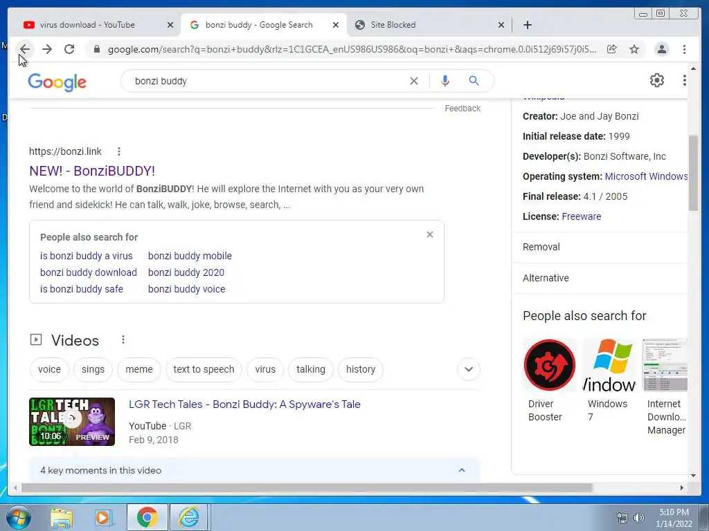This screenshot has height=531, width=709.
Task: Open Chrome's three-dot customize menu
Action: pyautogui.click(x=684, y=49)
